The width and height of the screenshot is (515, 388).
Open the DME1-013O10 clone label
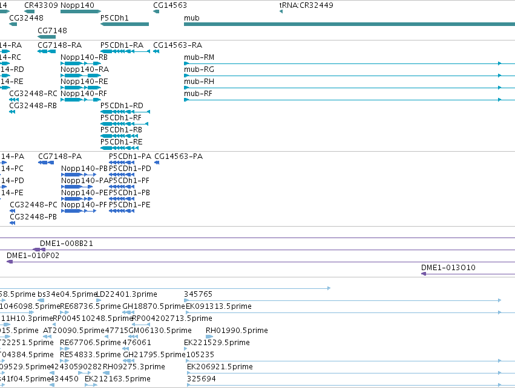point(448,268)
